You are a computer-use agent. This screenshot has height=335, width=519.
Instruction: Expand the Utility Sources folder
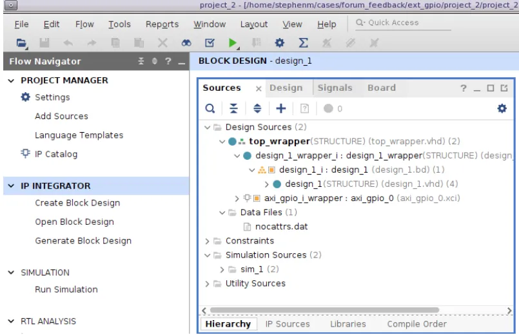207,283
